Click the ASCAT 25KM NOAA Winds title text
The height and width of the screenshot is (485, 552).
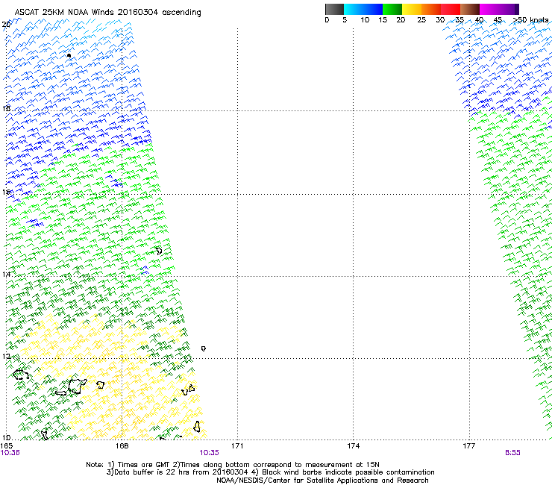pos(107,13)
